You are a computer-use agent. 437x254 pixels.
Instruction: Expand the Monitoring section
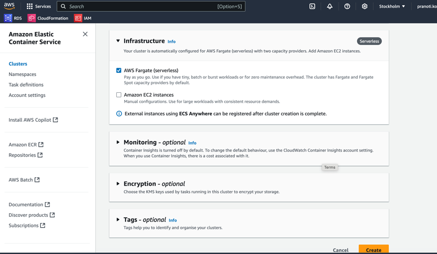pos(118,142)
